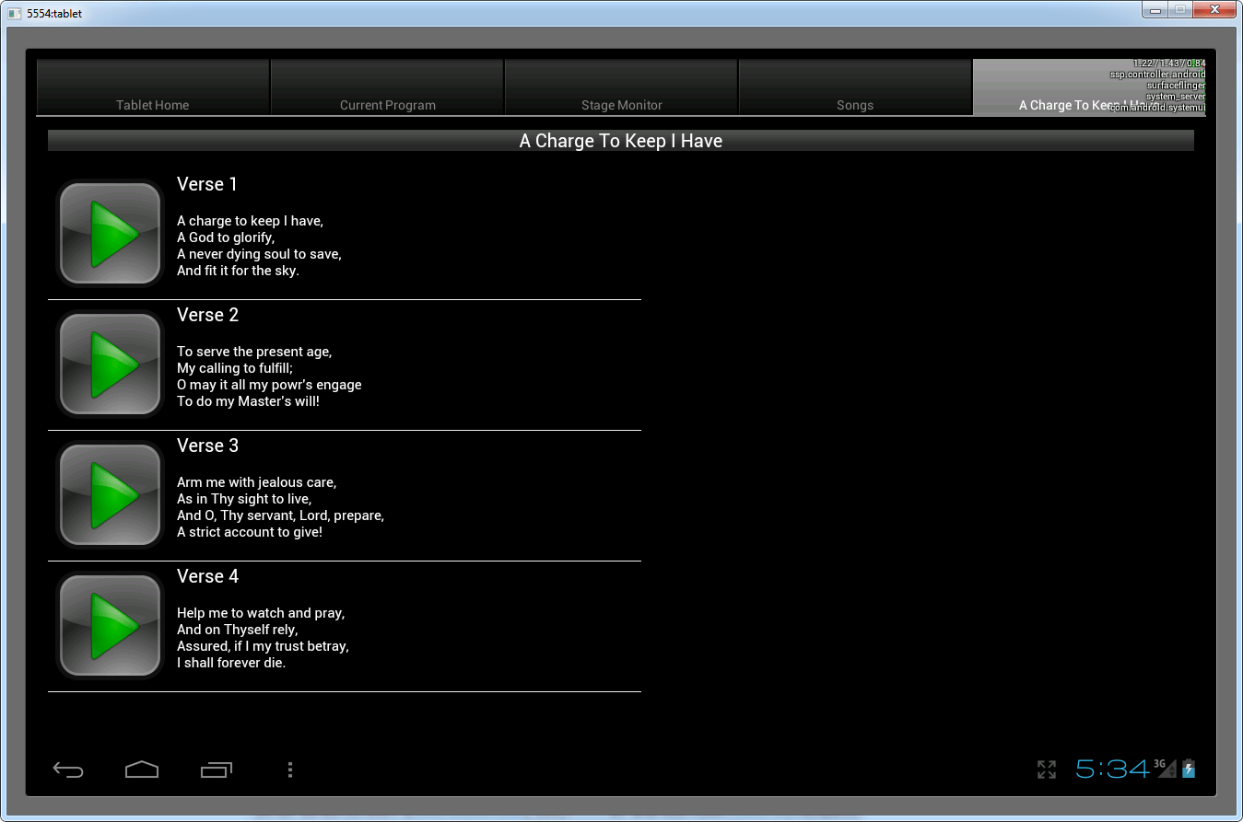Click the song title header bar
The width and height of the screenshot is (1243, 822).
point(621,141)
